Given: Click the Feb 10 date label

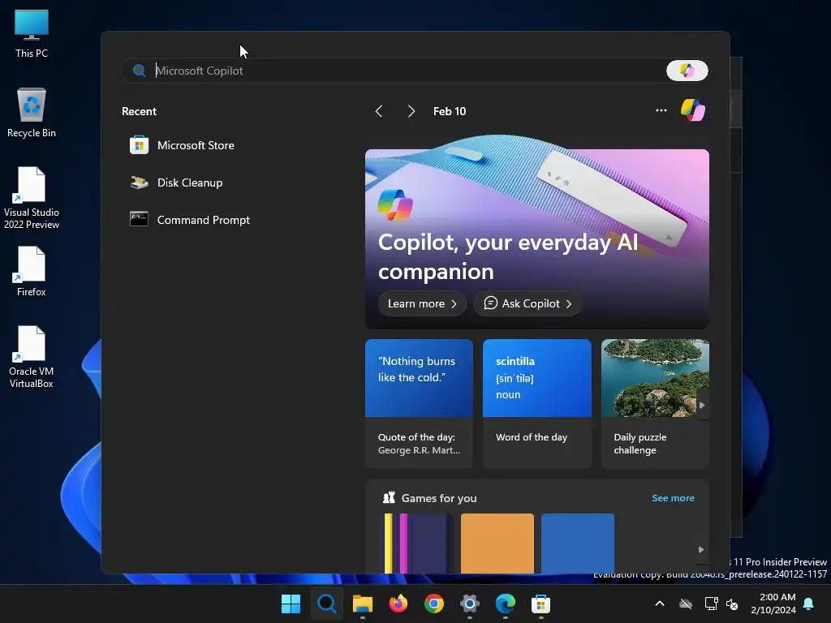Looking at the screenshot, I should pyautogui.click(x=450, y=111).
